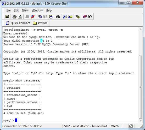Click the terminal scrollbar up arrow
The image size is (145, 130).
tap(141, 29)
